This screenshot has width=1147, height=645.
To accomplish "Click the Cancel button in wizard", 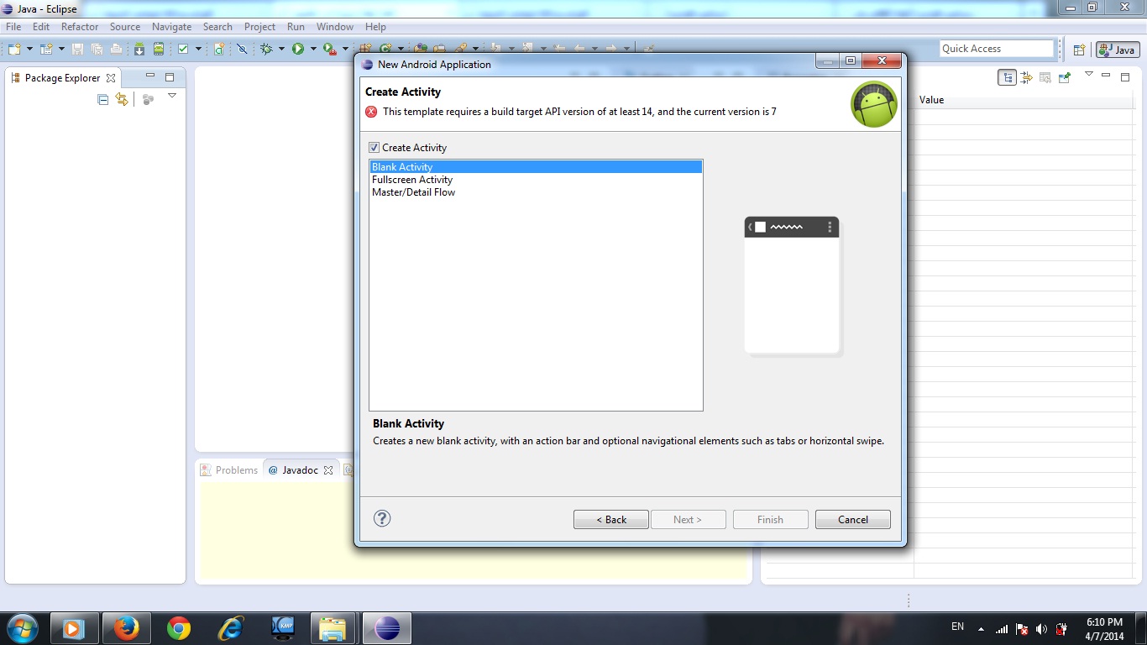I will [853, 520].
